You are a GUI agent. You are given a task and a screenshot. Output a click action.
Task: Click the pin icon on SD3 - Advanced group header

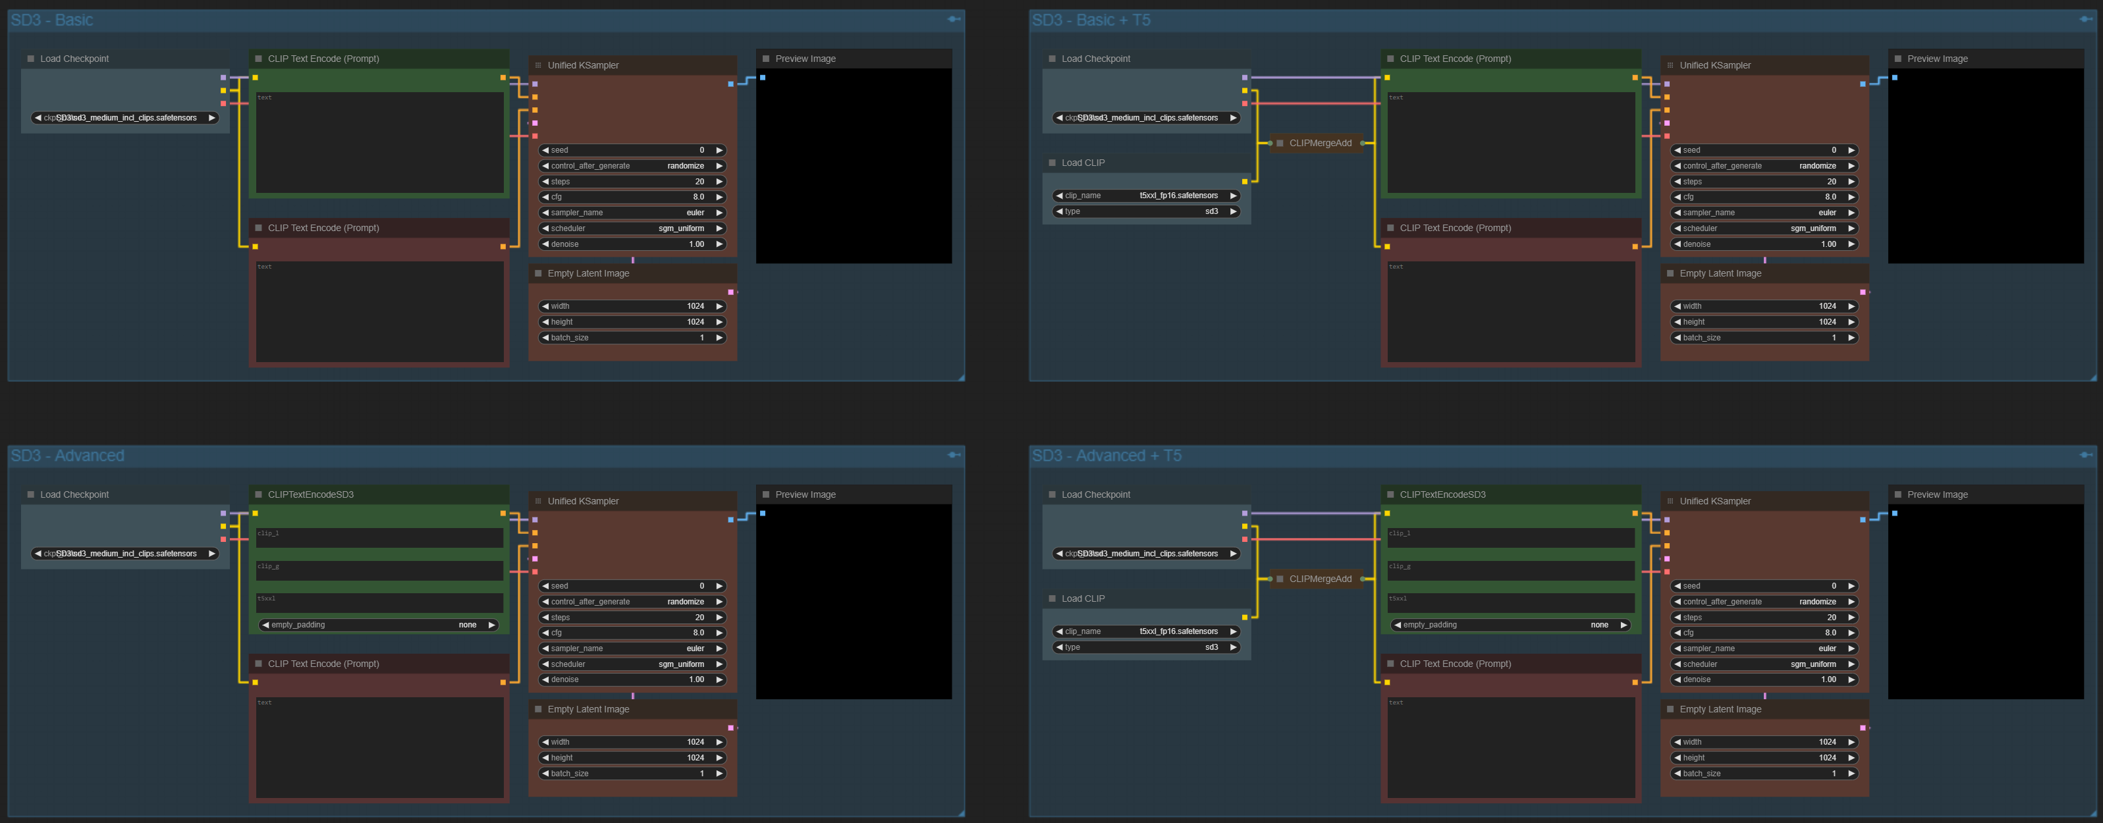[953, 455]
